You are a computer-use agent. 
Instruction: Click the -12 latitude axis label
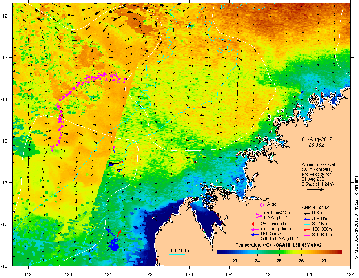pyautogui.click(x=4, y=16)
